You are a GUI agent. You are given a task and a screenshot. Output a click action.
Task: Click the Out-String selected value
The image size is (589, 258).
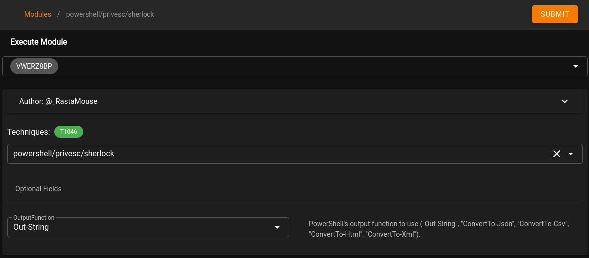click(31, 227)
